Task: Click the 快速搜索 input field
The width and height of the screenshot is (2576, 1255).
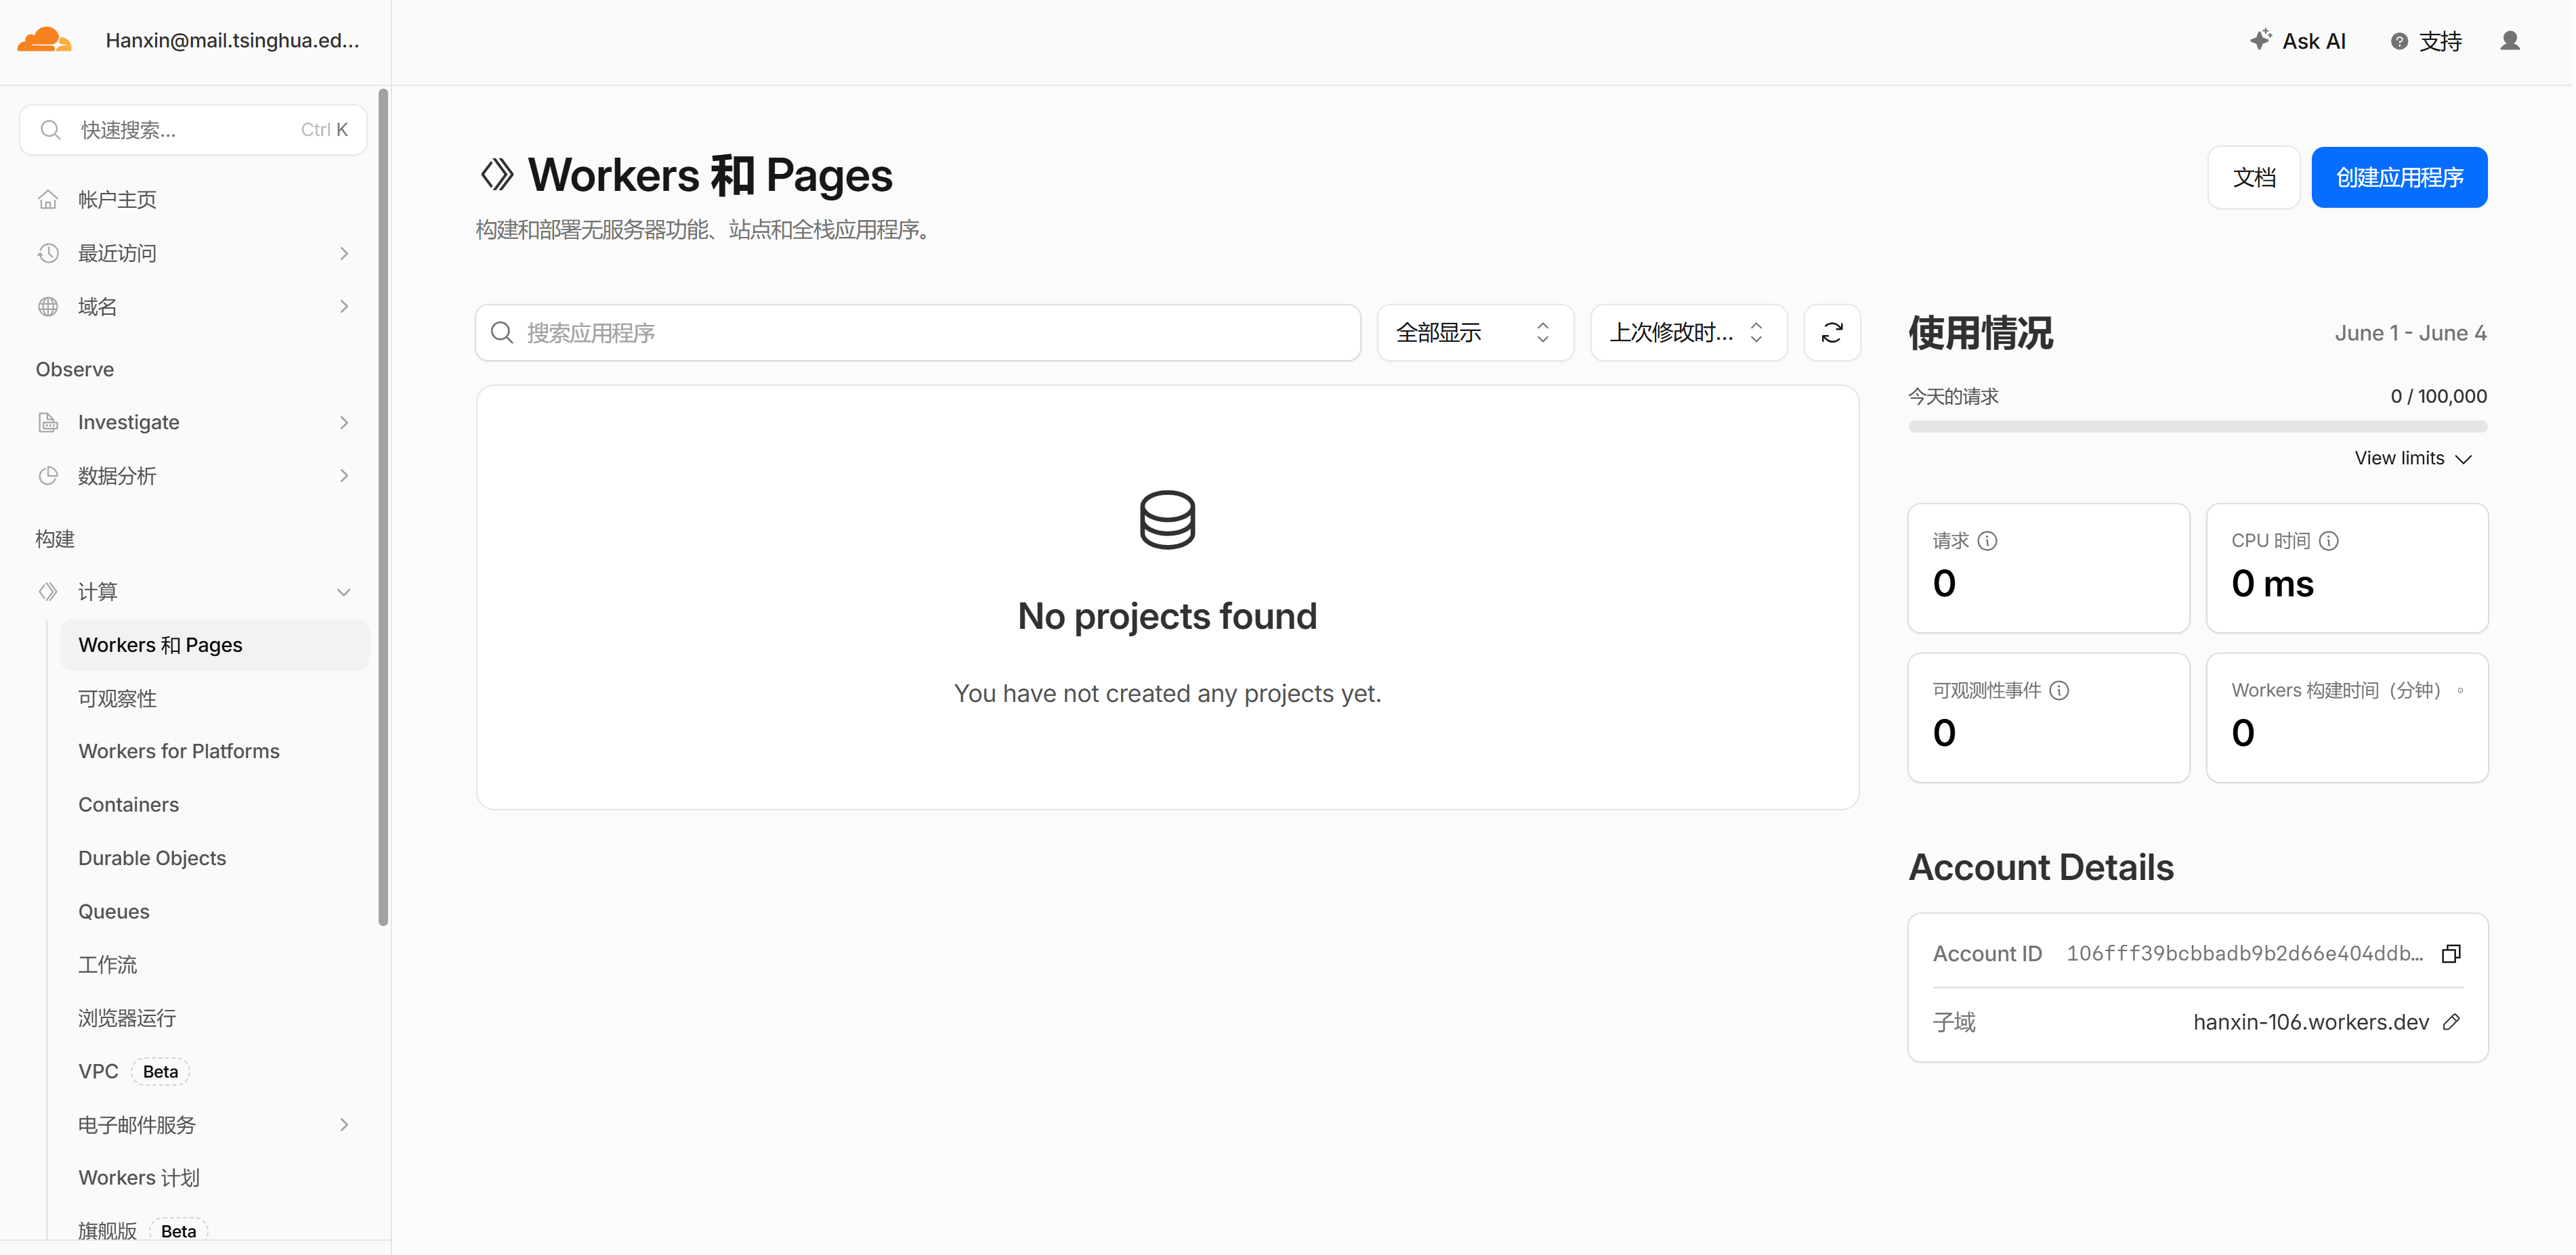Action: tap(193, 130)
